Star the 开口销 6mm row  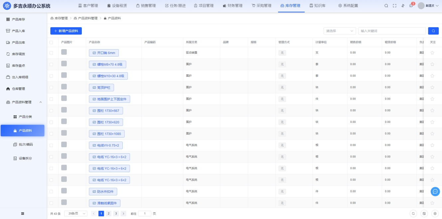432,53
